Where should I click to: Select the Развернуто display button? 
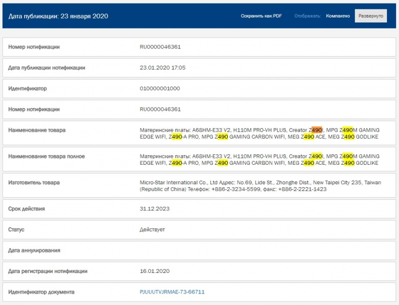tap(371, 16)
